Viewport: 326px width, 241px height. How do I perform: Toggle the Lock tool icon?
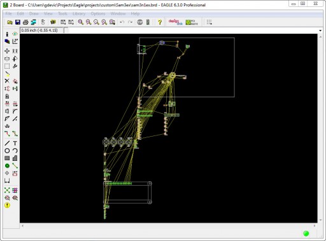coord(7,96)
